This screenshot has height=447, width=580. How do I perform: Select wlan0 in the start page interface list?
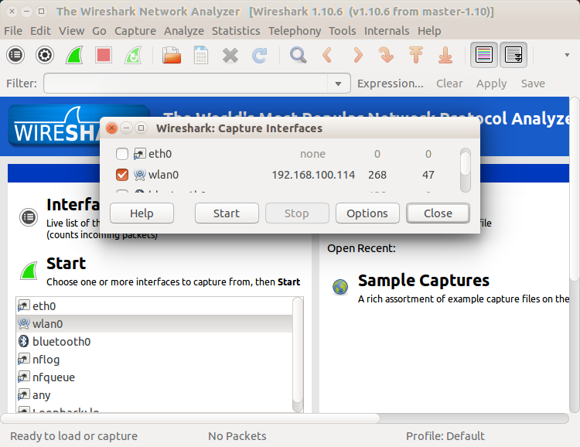[155, 324]
